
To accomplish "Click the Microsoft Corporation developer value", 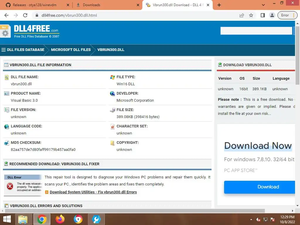I will coord(135,100).
